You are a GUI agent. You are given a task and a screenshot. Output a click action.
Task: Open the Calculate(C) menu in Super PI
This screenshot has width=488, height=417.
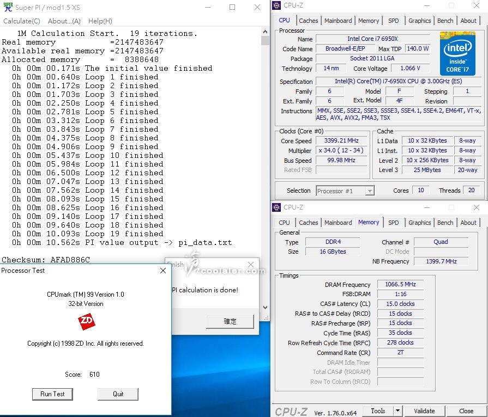pyautogui.click(x=22, y=21)
